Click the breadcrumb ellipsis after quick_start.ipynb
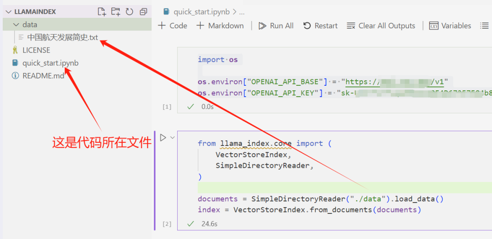 241,12
